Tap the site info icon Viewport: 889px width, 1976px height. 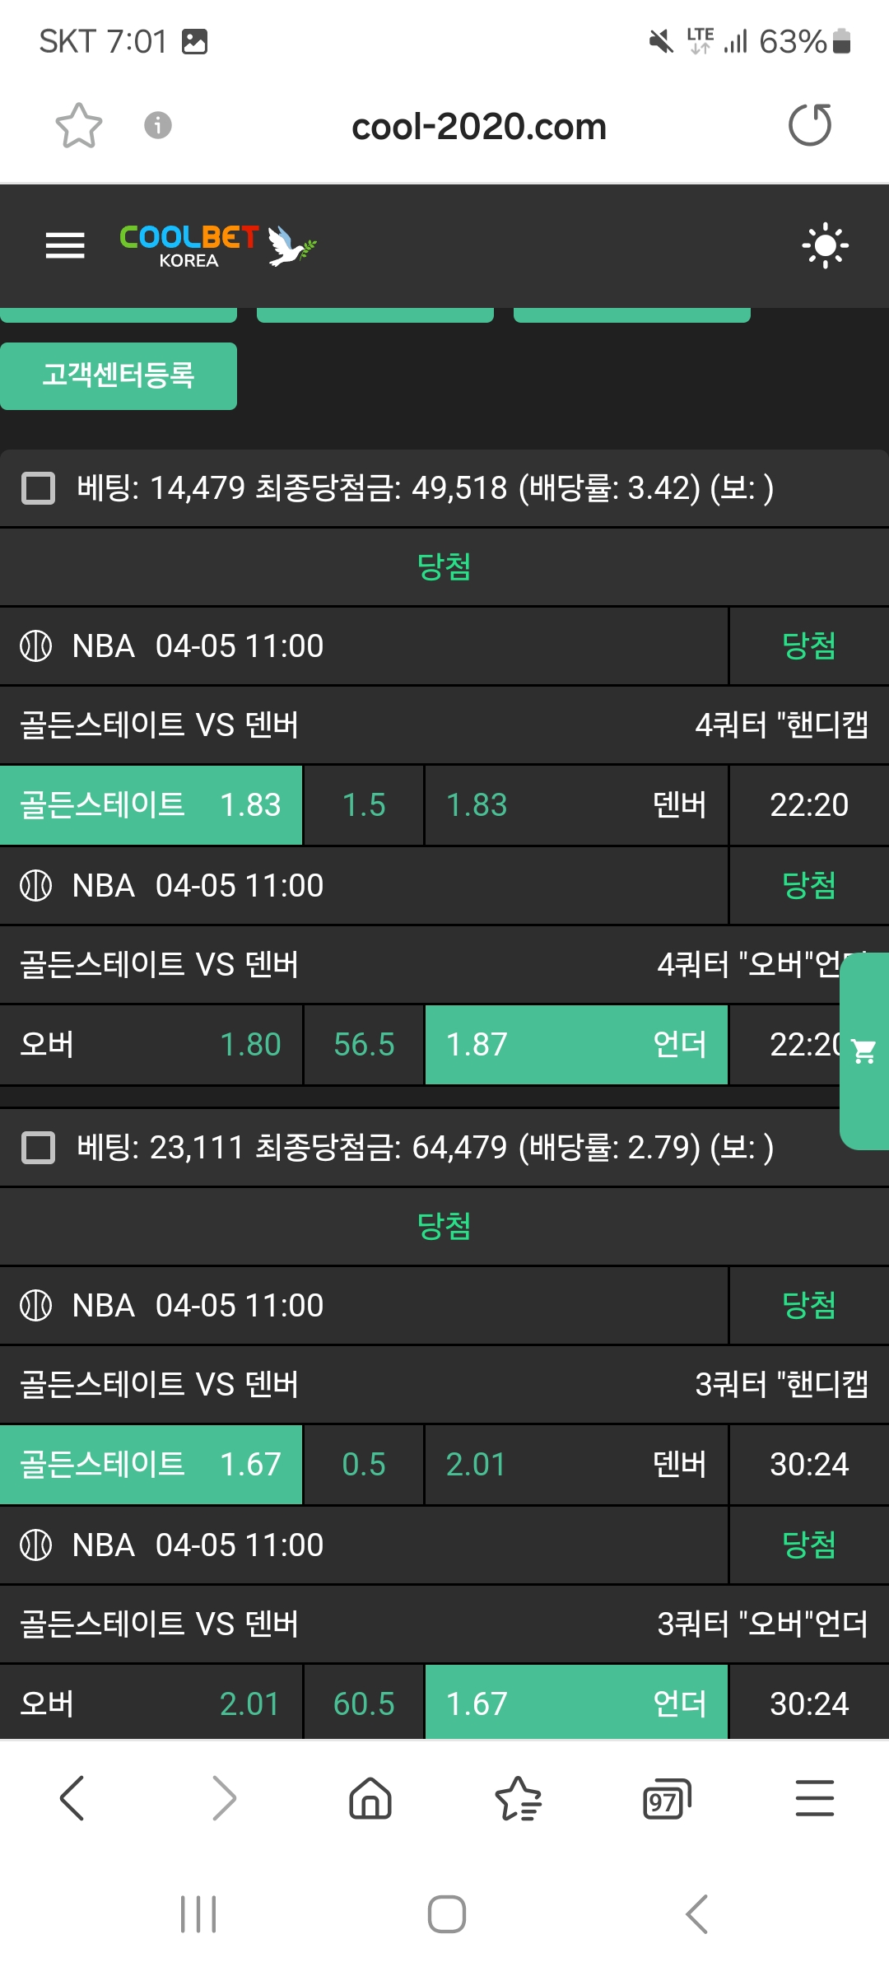[x=158, y=125]
